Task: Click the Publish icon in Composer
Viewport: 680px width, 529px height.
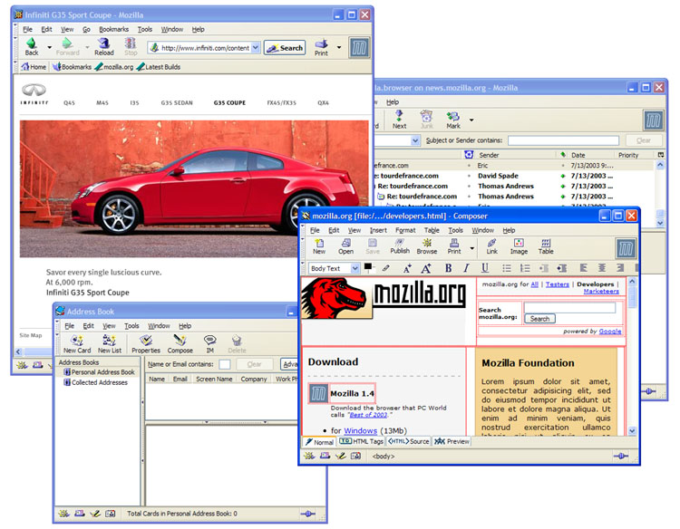Action: [x=399, y=245]
